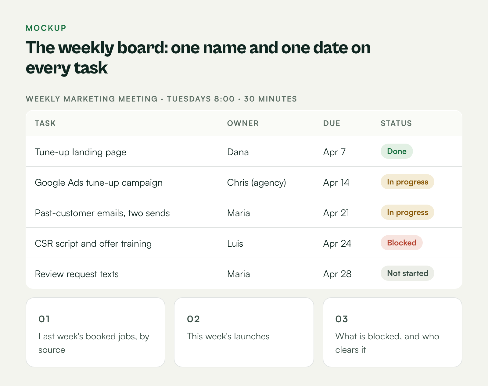Click the STATUS column header
Screen dimensions: 488x386
point(396,123)
